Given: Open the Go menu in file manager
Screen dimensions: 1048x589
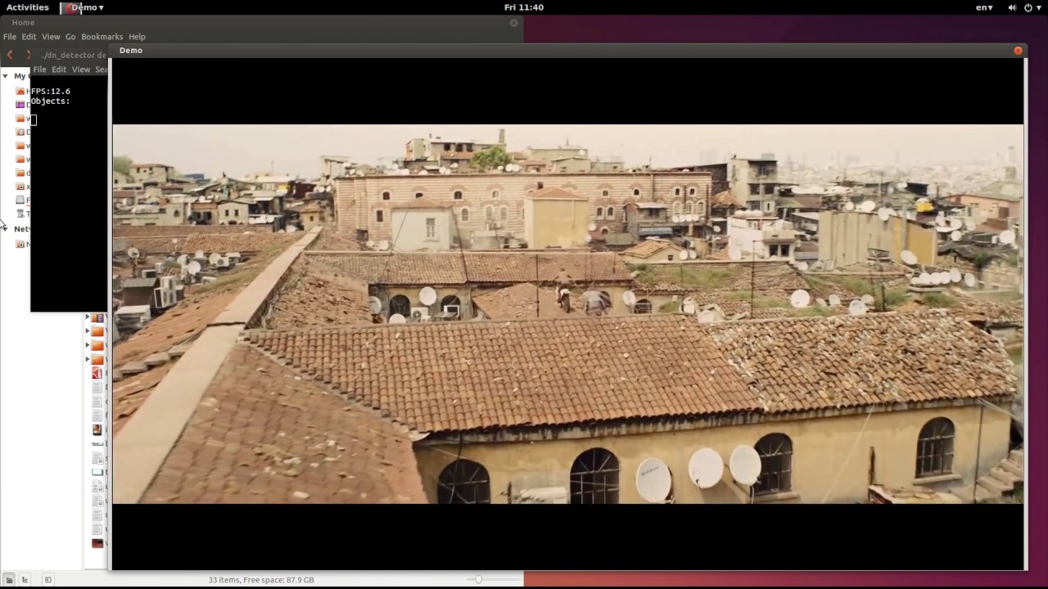Looking at the screenshot, I should pos(70,37).
